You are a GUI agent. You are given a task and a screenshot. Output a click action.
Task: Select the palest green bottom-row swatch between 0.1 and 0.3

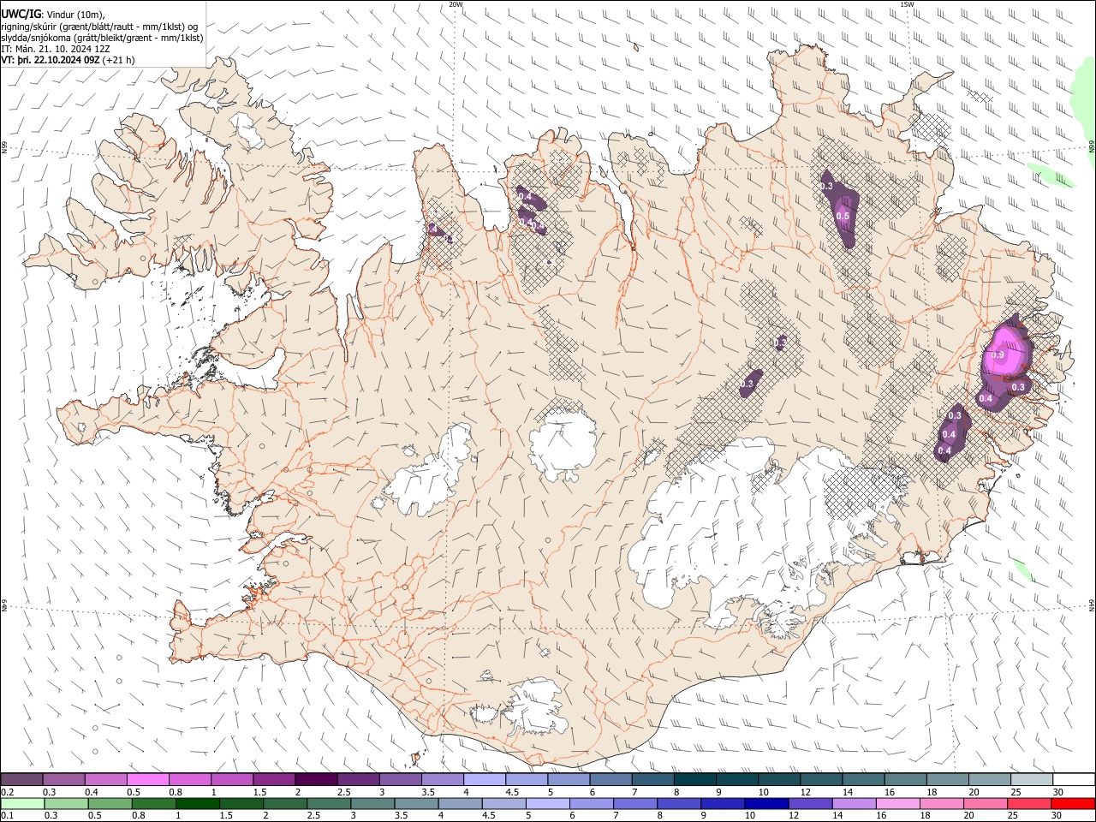(21, 803)
